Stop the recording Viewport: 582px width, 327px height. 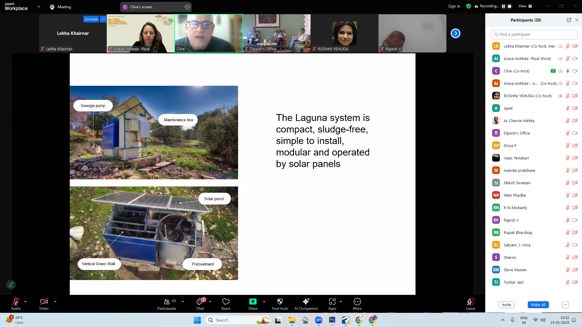[510, 6]
